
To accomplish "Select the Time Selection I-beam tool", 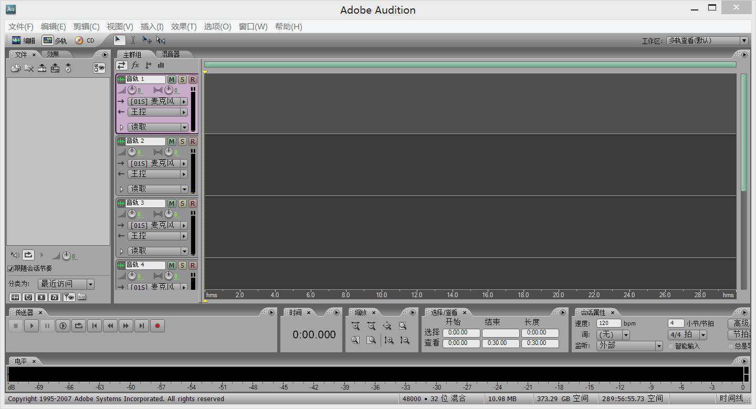I will [133, 40].
